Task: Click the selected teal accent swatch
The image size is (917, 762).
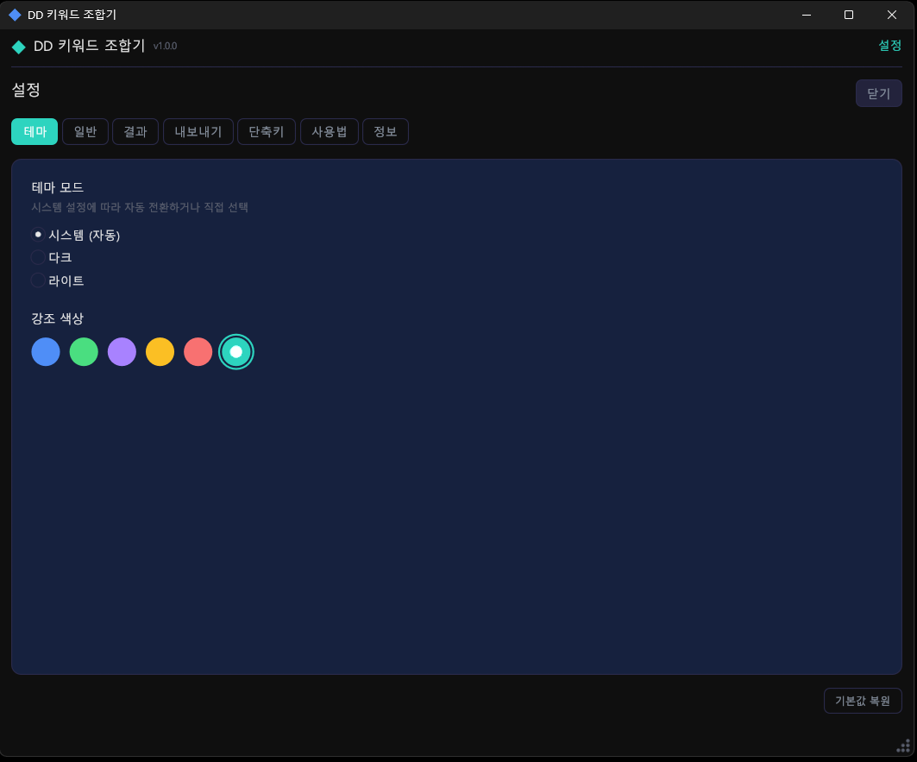Action: pyautogui.click(x=236, y=351)
